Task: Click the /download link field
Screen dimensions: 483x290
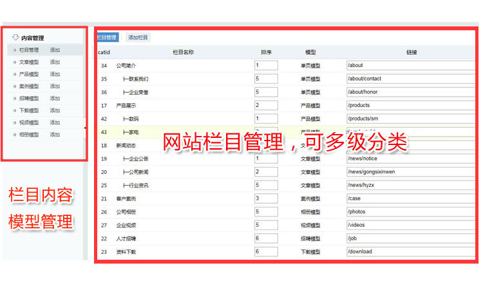Action: (411, 251)
